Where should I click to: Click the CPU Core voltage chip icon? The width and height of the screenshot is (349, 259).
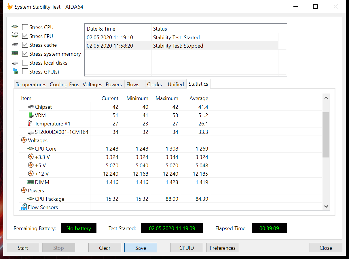coord(31,149)
